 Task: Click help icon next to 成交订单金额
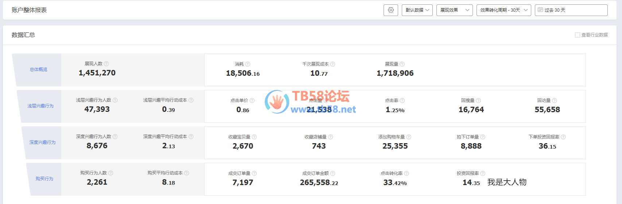(333, 173)
